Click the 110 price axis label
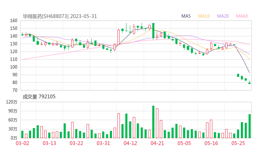This screenshot has height=151, width=255. pyautogui.click(x=14, y=59)
